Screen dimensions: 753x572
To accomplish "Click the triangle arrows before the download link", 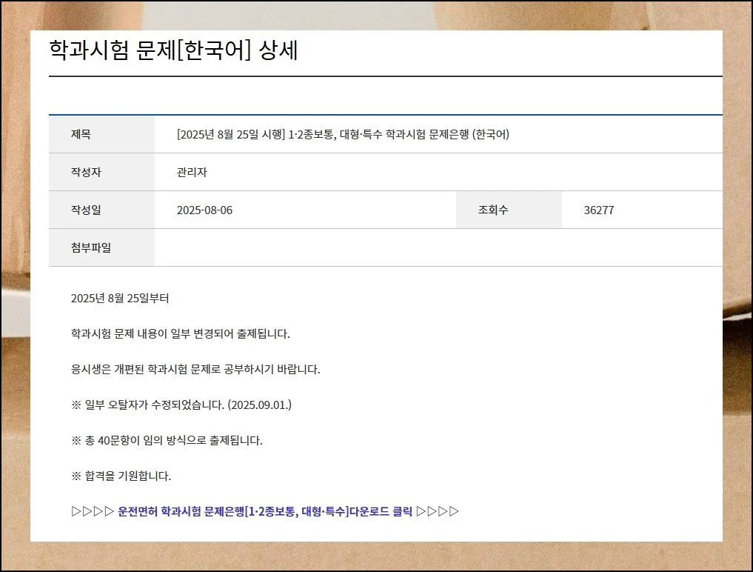I will coord(93,511).
